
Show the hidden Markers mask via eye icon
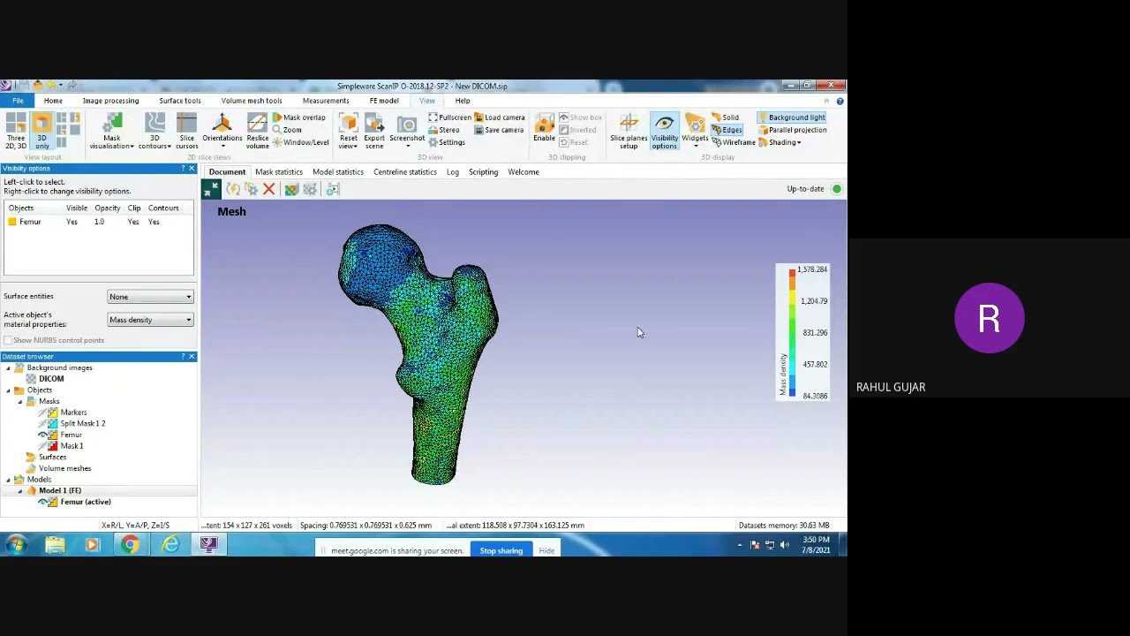coord(42,413)
